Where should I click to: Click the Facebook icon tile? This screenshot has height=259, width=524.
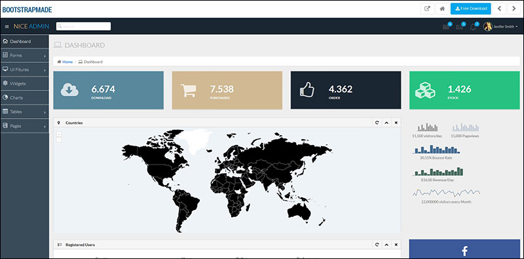click(464, 249)
